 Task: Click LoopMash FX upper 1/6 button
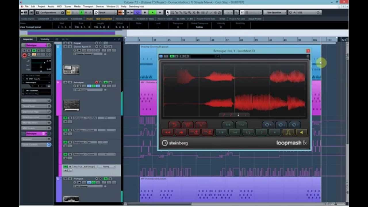228,125
